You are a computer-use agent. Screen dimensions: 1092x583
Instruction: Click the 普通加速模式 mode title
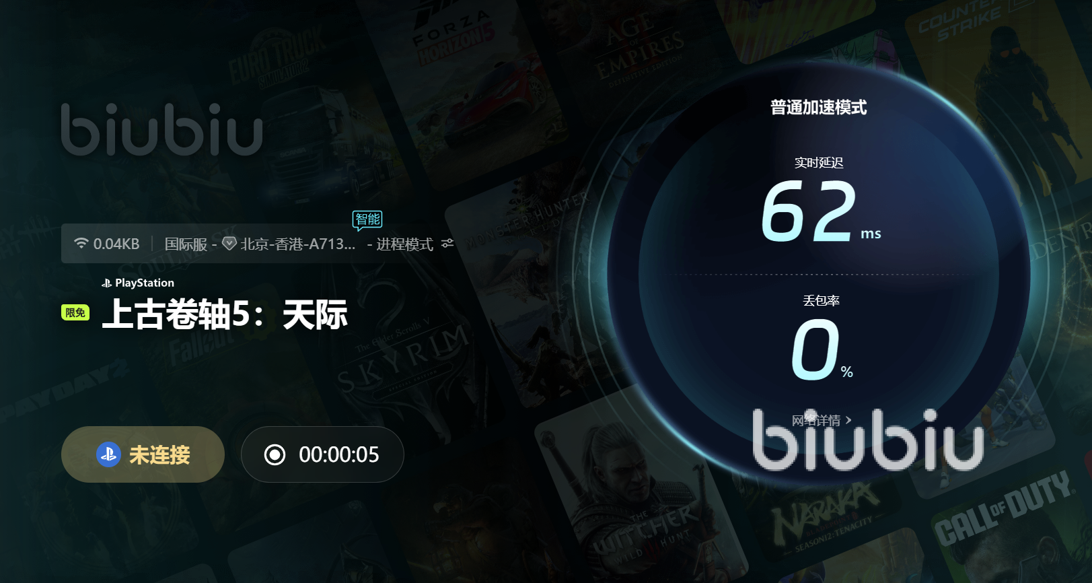coord(819,107)
